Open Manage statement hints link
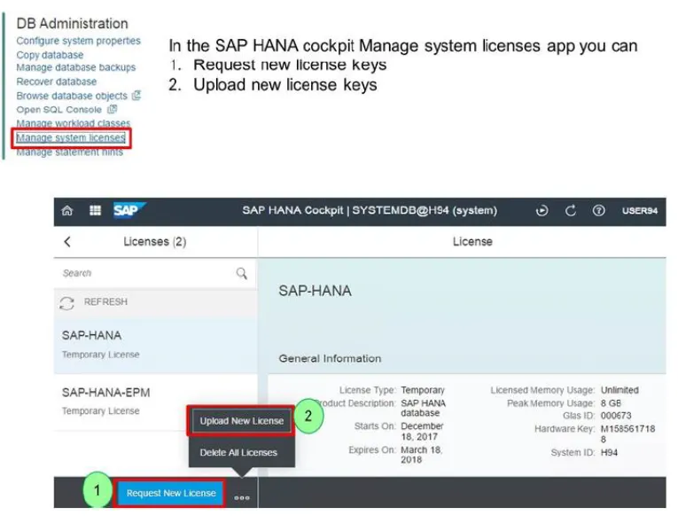Image resolution: width=678 pixels, height=523 pixels. 69,152
